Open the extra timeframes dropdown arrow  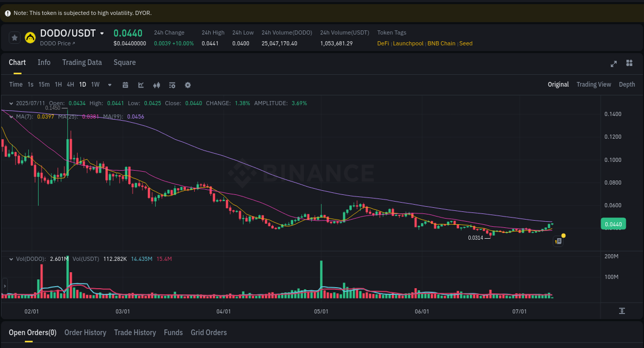[x=109, y=85]
